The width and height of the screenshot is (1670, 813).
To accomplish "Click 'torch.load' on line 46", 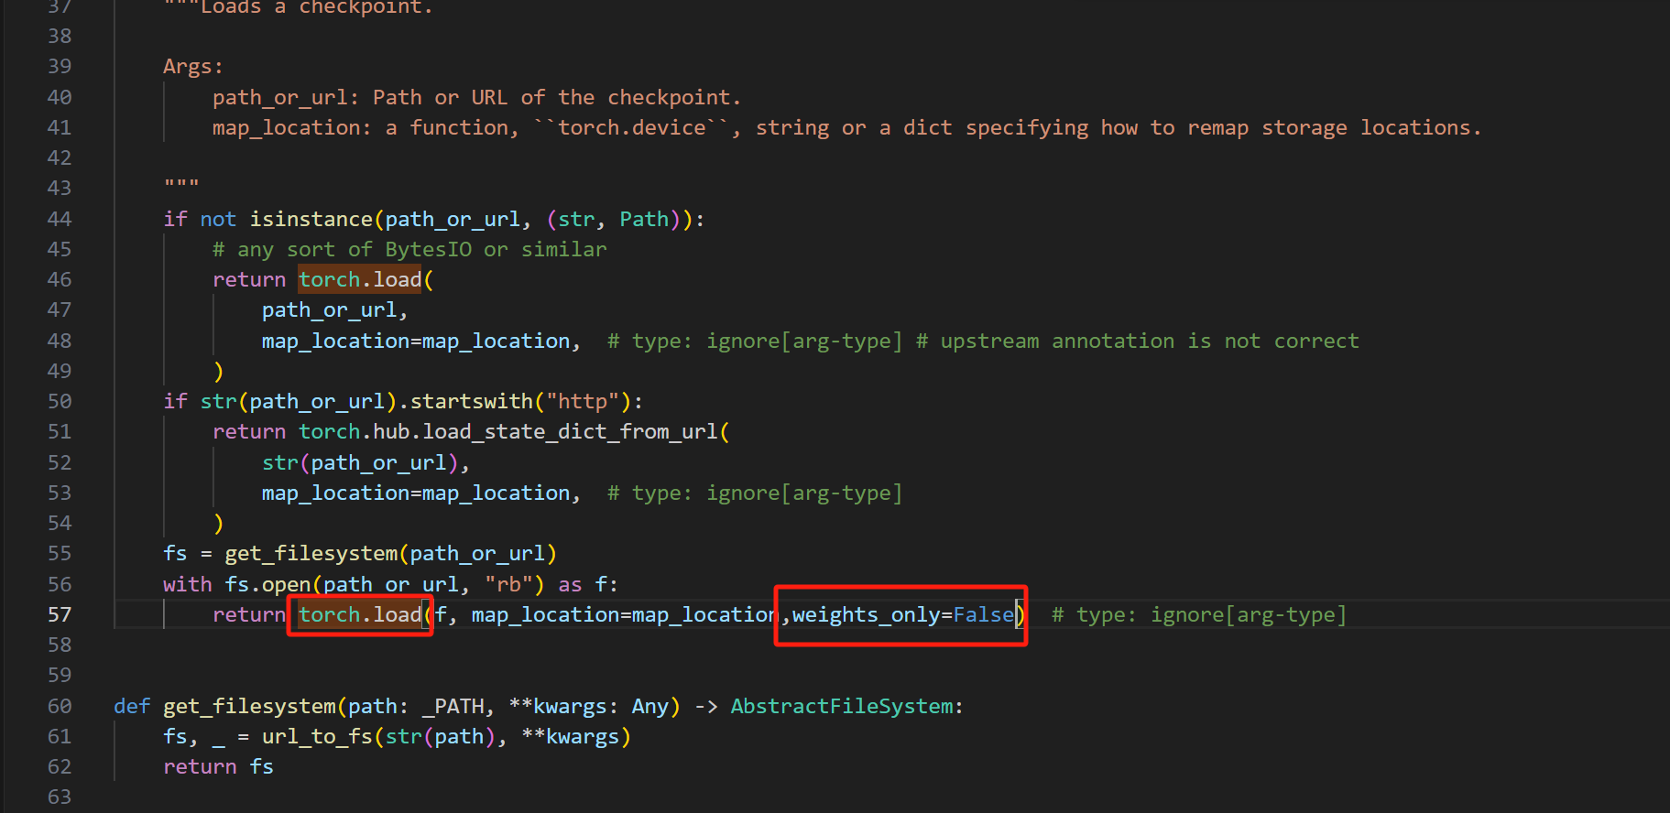I will pyautogui.click(x=360, y=279).
